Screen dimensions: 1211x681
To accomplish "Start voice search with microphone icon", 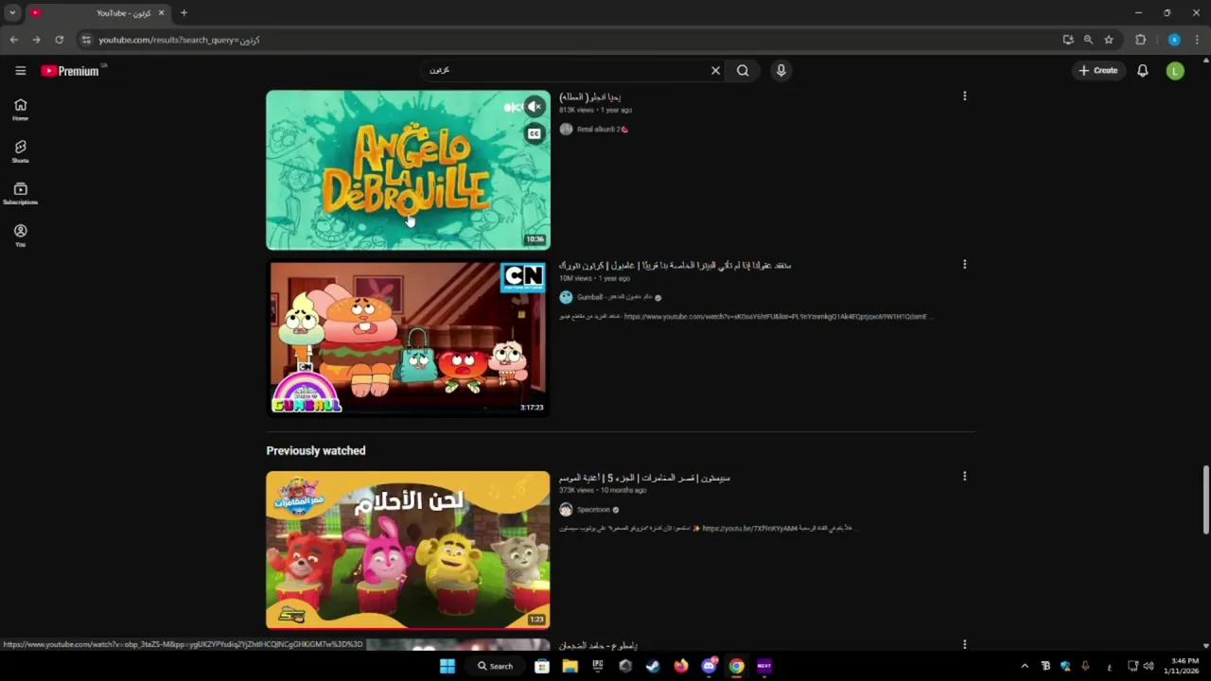I will click(x=781, y=70).
